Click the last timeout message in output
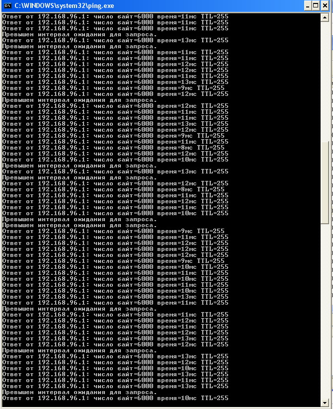The image size is (333, 409). click(80, 392)
